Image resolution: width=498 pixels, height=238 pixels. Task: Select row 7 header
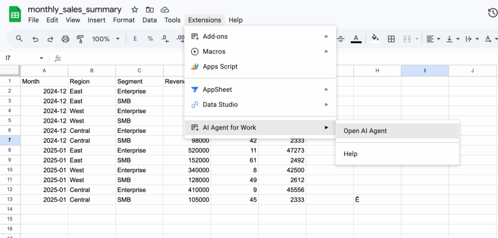point(10,140)
